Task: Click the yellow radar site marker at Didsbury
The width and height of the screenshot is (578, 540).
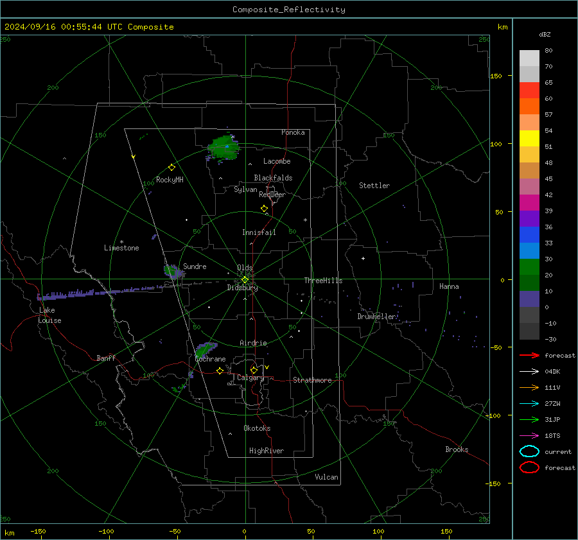Action: (245, 280)
